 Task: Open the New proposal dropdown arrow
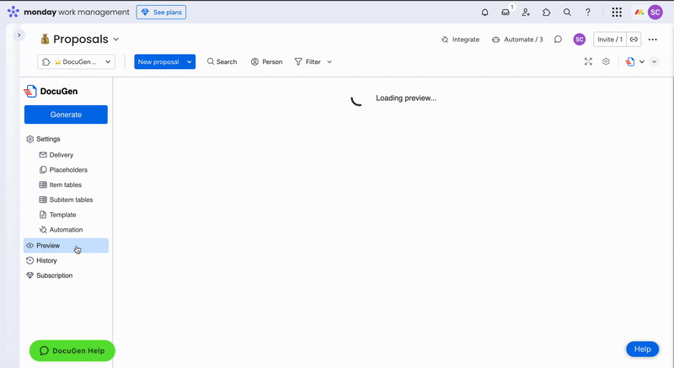(189, 61)
